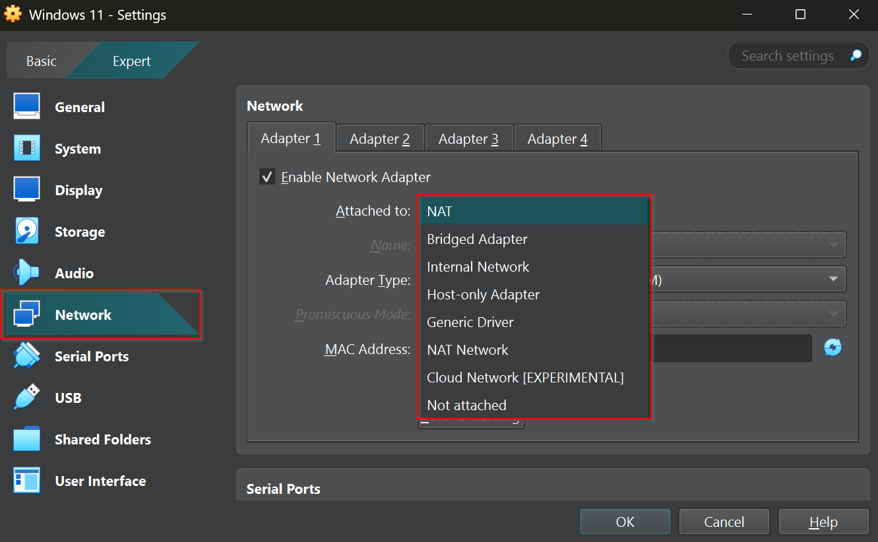
Task: Uncheck Enable Network Adapter checkbox
Action: pyautogui.click(x=267, y=177)
